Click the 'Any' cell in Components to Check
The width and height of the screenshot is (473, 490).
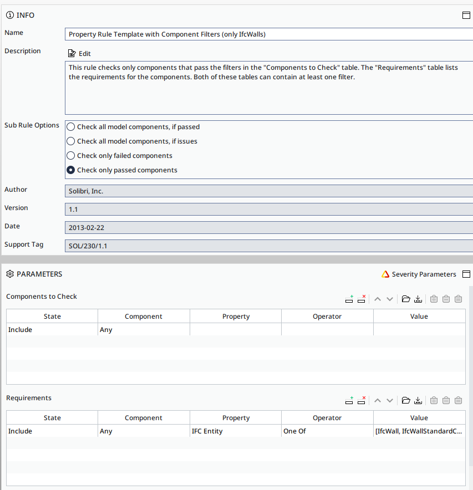(144, 329)
